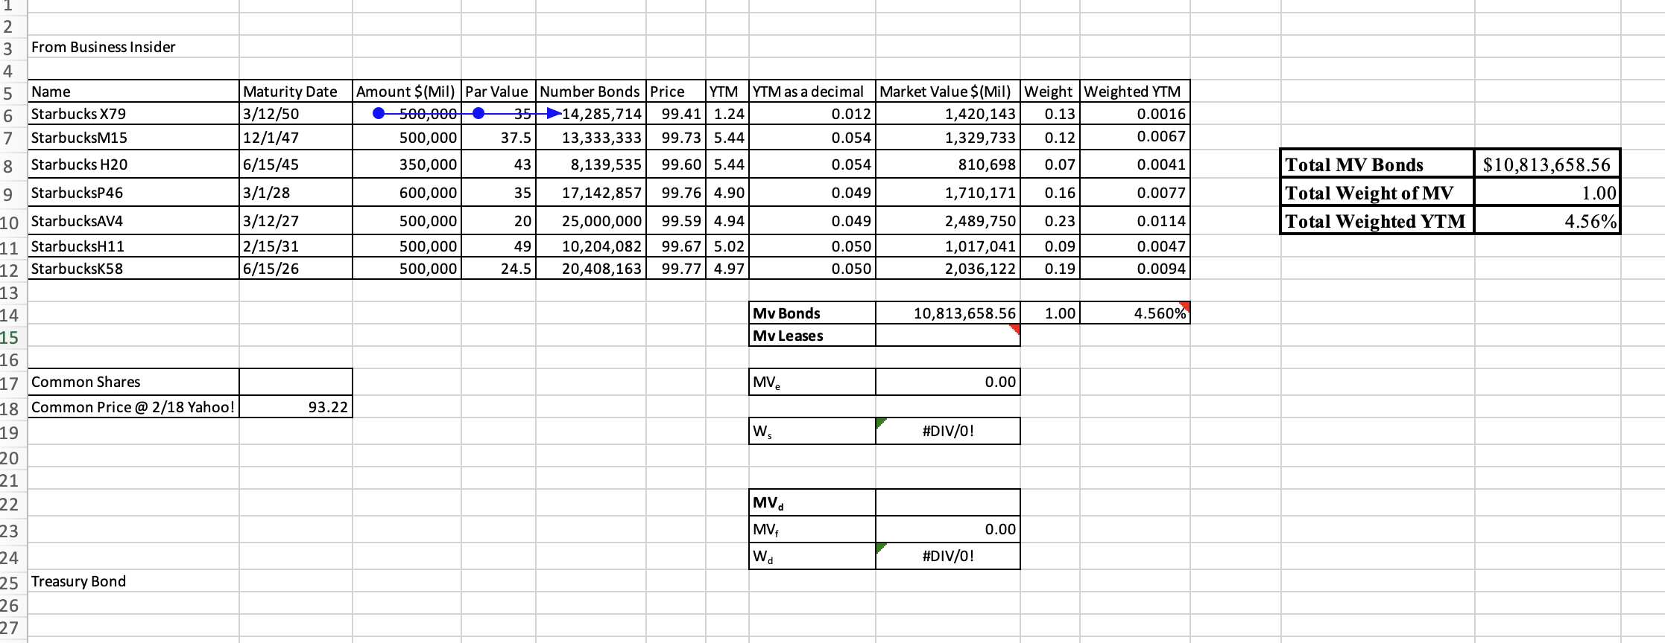The image size is (1665, 643).
Task: Select the StarbucksP46 name cell
Action: click(133, 193)
